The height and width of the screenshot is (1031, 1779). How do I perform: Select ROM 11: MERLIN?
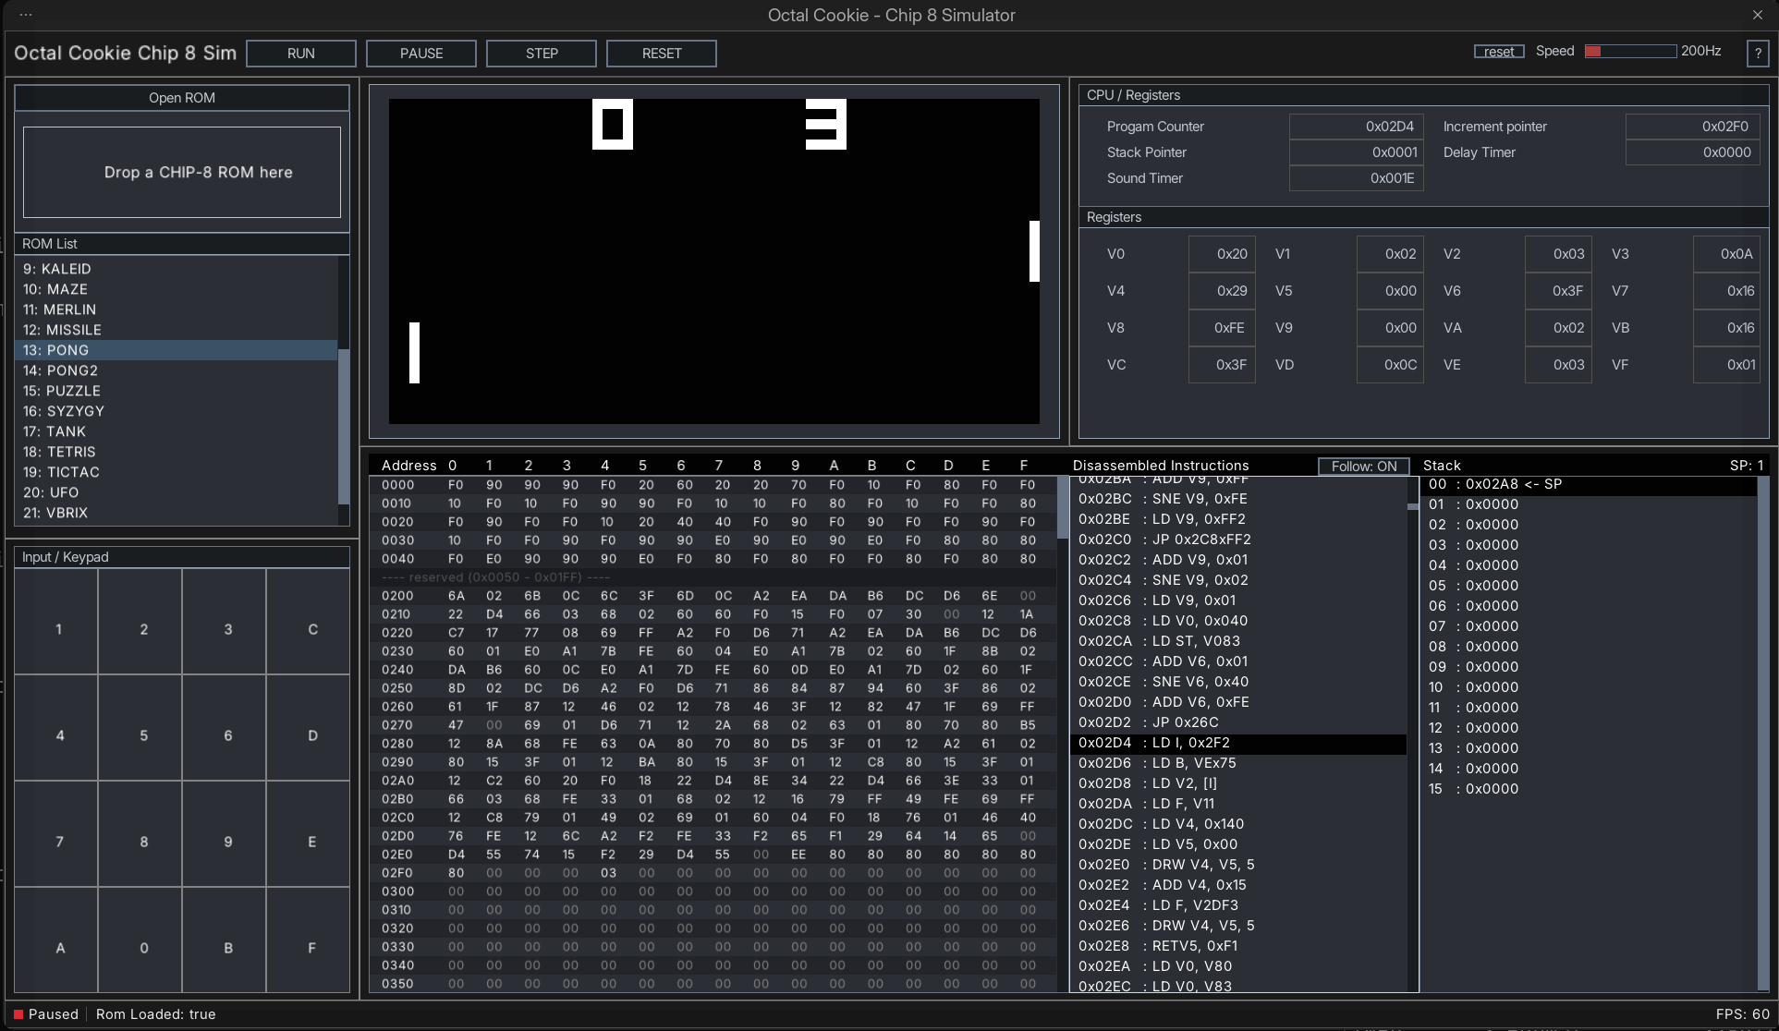[177, 309]
